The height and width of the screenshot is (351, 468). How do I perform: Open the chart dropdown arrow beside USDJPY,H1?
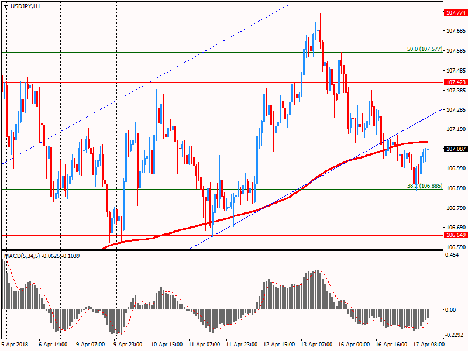(x=5, y=6)
